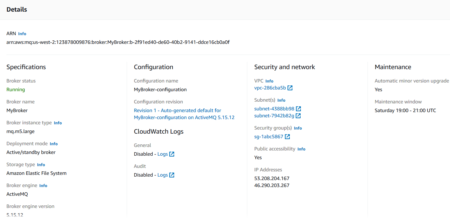Open the General CloudWatch Logs link
The width and height of the screenshot is (450, 219).
point(163,154)
